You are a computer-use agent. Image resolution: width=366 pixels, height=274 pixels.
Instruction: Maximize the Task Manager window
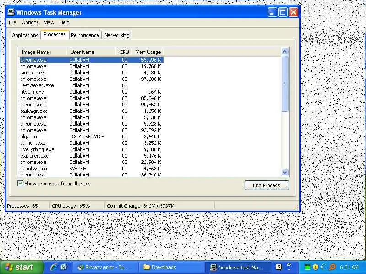click(283, 12)
